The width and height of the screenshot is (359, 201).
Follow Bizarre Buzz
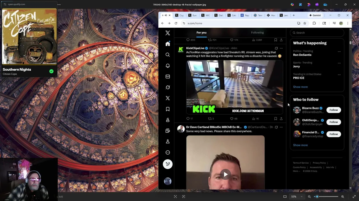333,110
